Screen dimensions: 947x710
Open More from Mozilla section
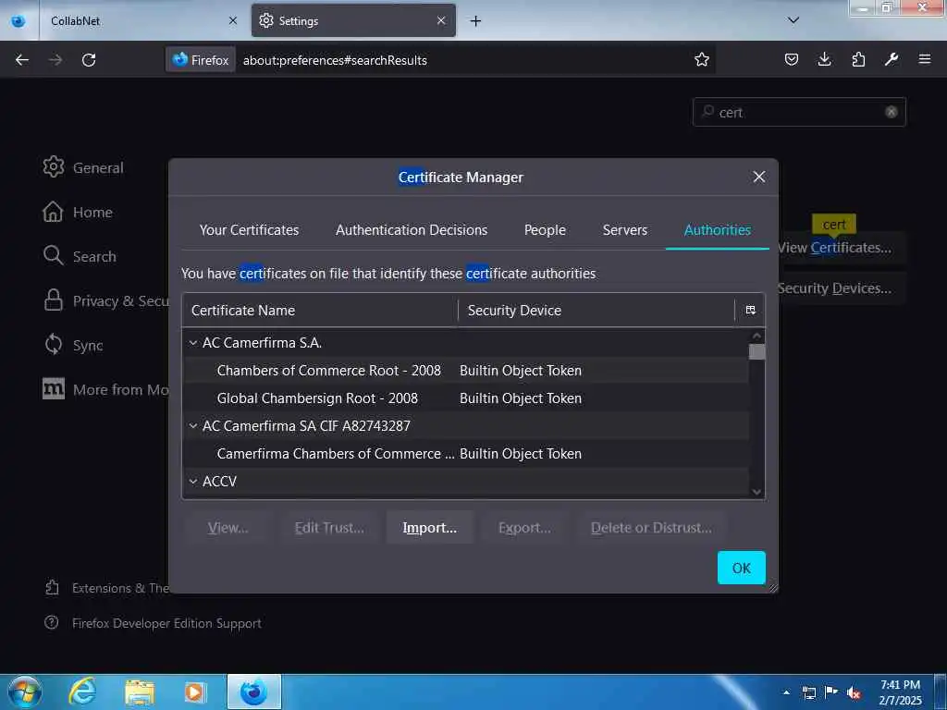(x=105, y=389)
